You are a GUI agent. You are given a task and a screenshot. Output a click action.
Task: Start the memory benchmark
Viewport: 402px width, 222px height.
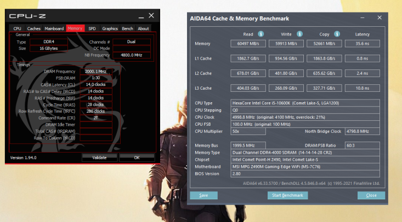[x=288, y=195]
